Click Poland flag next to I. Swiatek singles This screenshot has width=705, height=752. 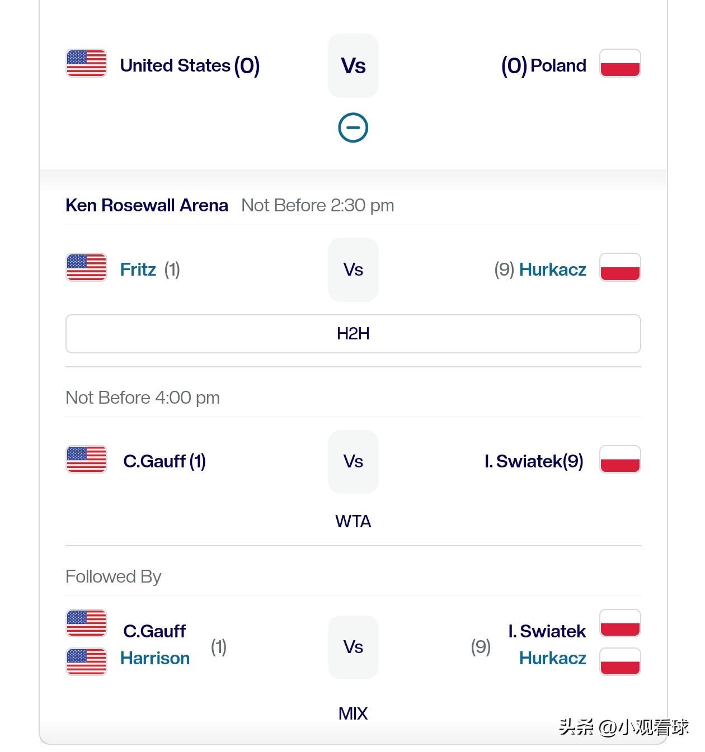[x=620, y=460]
